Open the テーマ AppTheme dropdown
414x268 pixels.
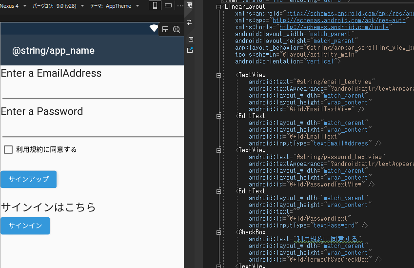(114, 6)
